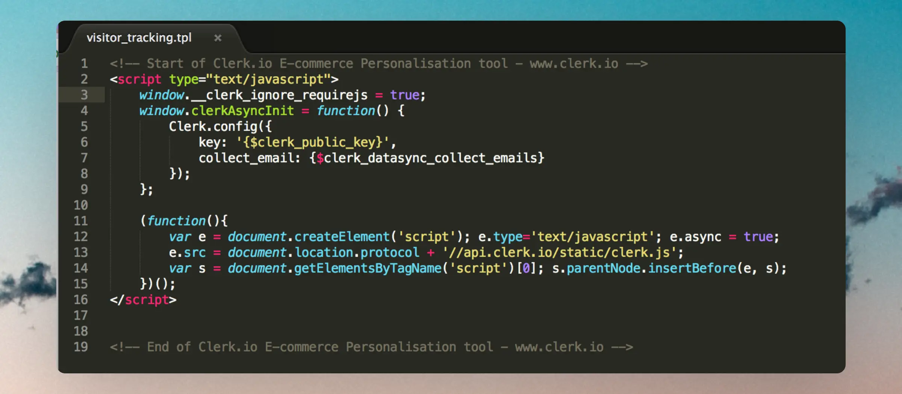
Task: Select the visitor_tracking.tpl tab
Action: click(139, 38)
